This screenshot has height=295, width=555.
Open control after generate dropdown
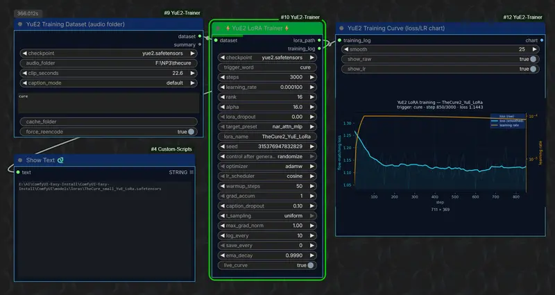tap(267, 157)
